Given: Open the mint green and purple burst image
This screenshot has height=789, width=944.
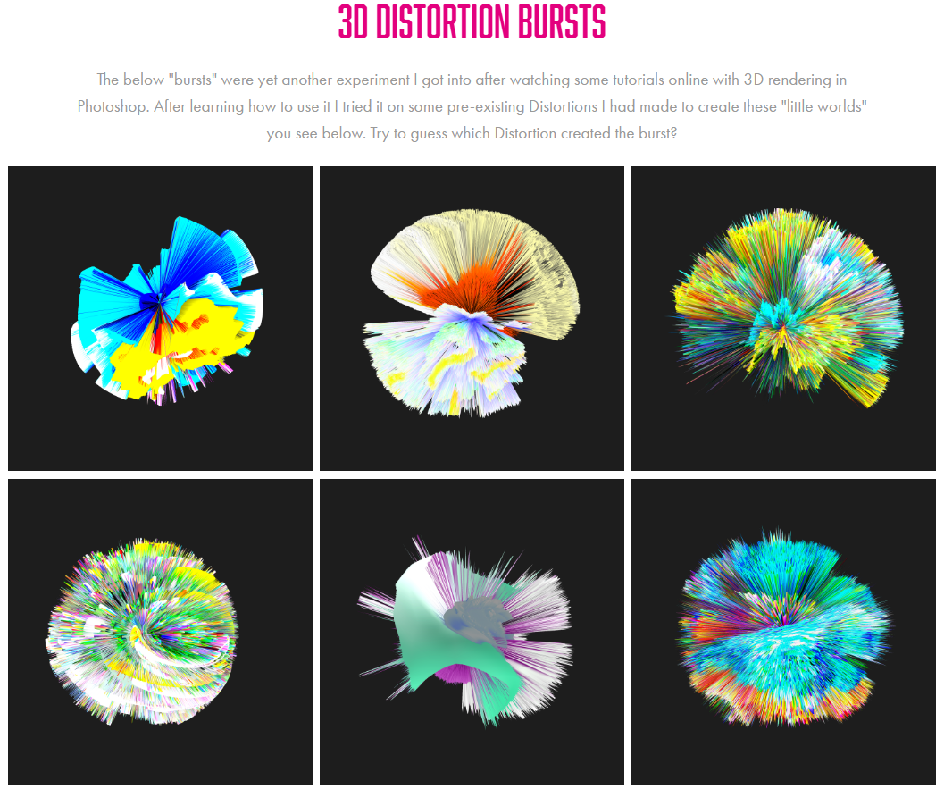Looking at the screenshot, I should [472, 631].
